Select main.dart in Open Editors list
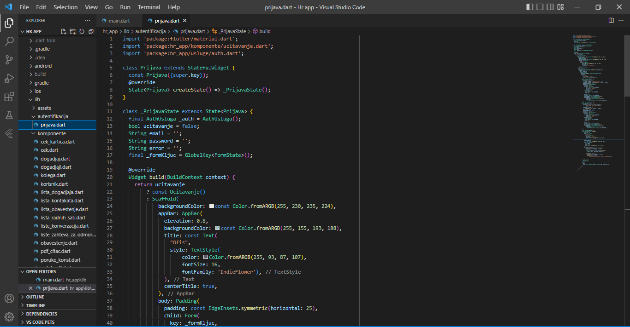This screenshot has width=630, height=327. tap(57, 280)
